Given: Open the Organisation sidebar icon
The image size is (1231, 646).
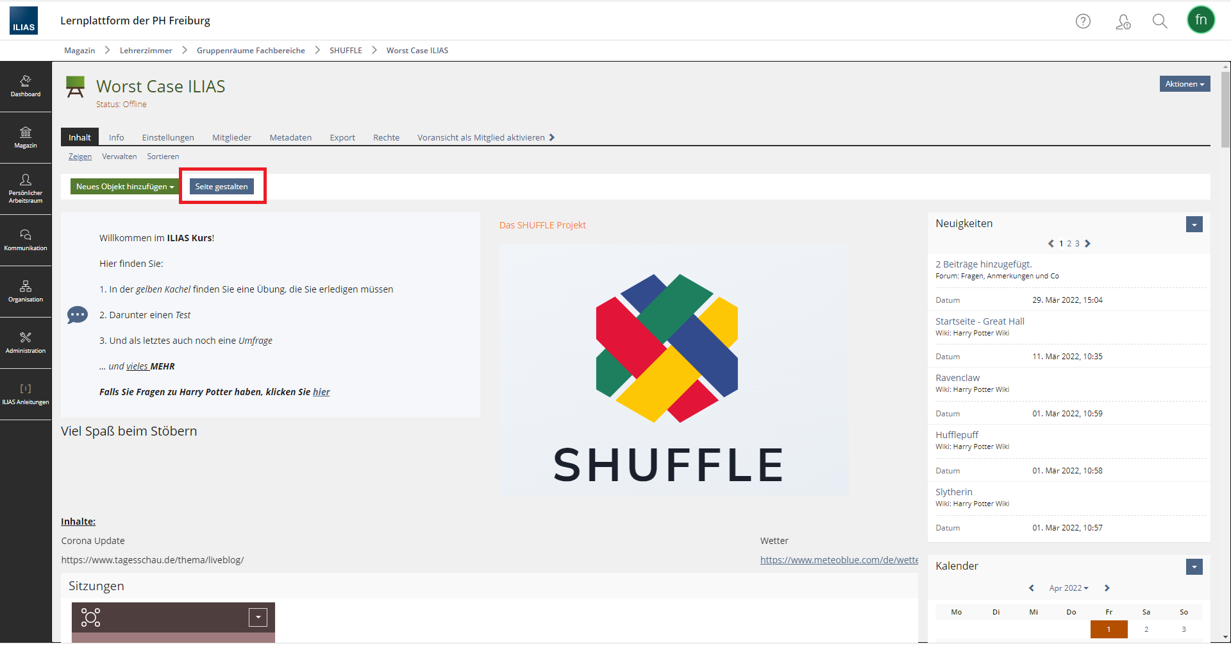Looking at the screenshot, I should [26, 291].
